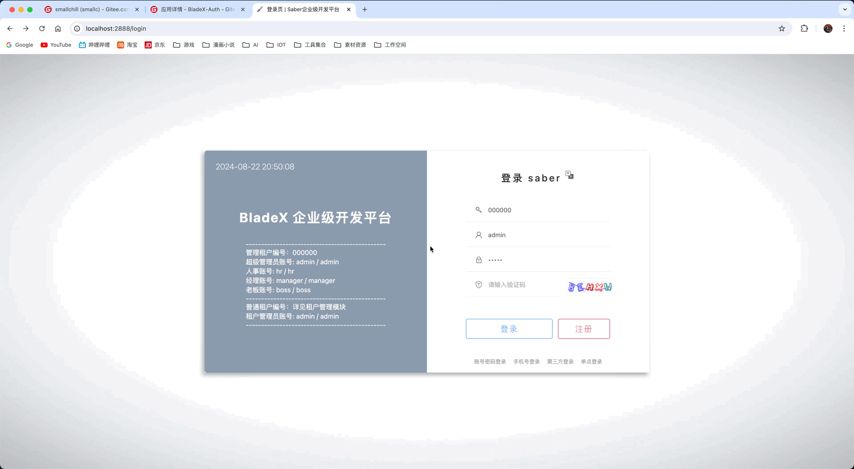Select 账号密码登录 login method
This screenshot has height=469, width=854.
pos(490,362)
